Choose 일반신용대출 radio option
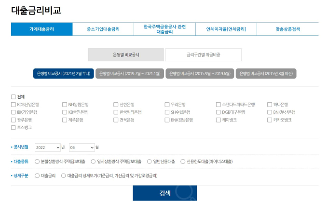The image size is (328, 202). click(x=149, y=162)
